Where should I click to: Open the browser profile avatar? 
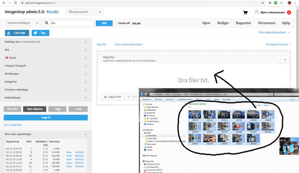[x=289, y=3]
